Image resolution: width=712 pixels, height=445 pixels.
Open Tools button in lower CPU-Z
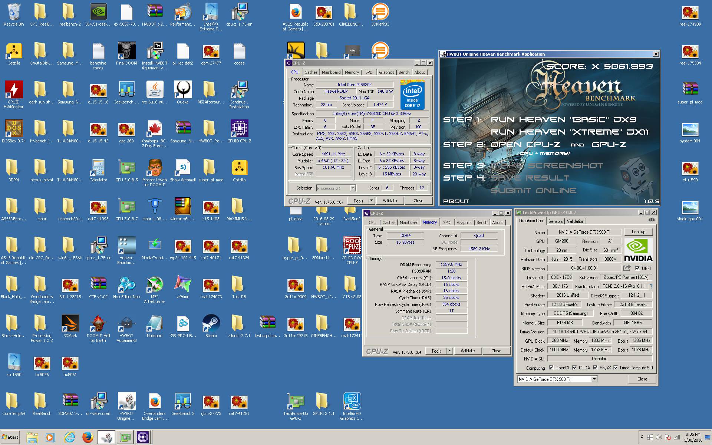pos(436,351)
